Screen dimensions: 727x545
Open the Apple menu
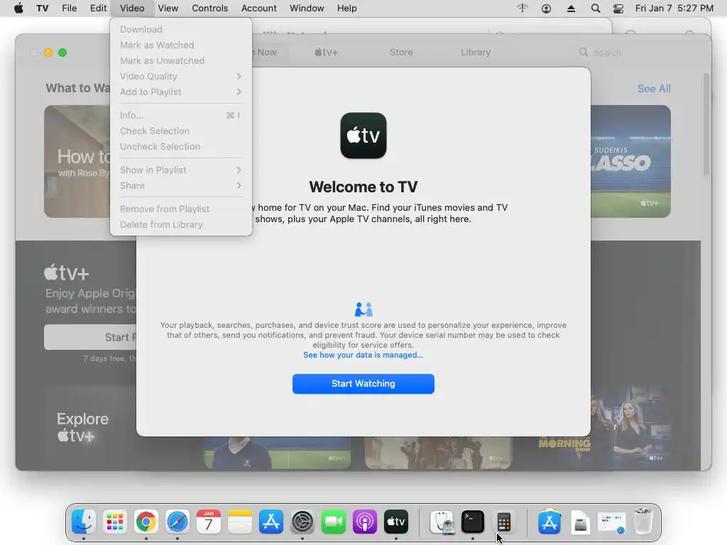pos(18,8)
